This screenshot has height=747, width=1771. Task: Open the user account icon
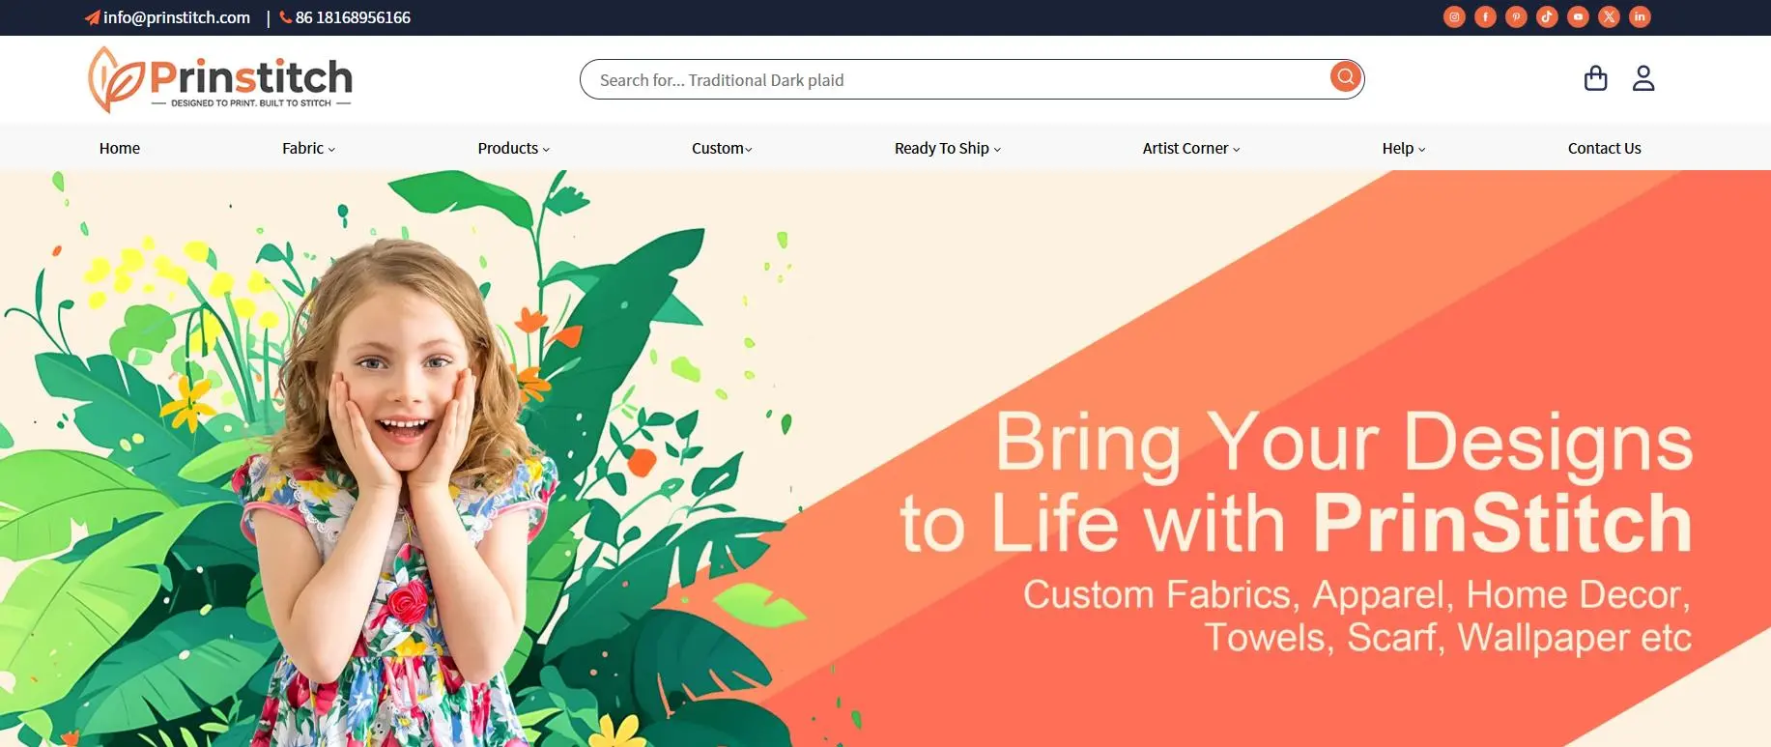click(1643, 78)
